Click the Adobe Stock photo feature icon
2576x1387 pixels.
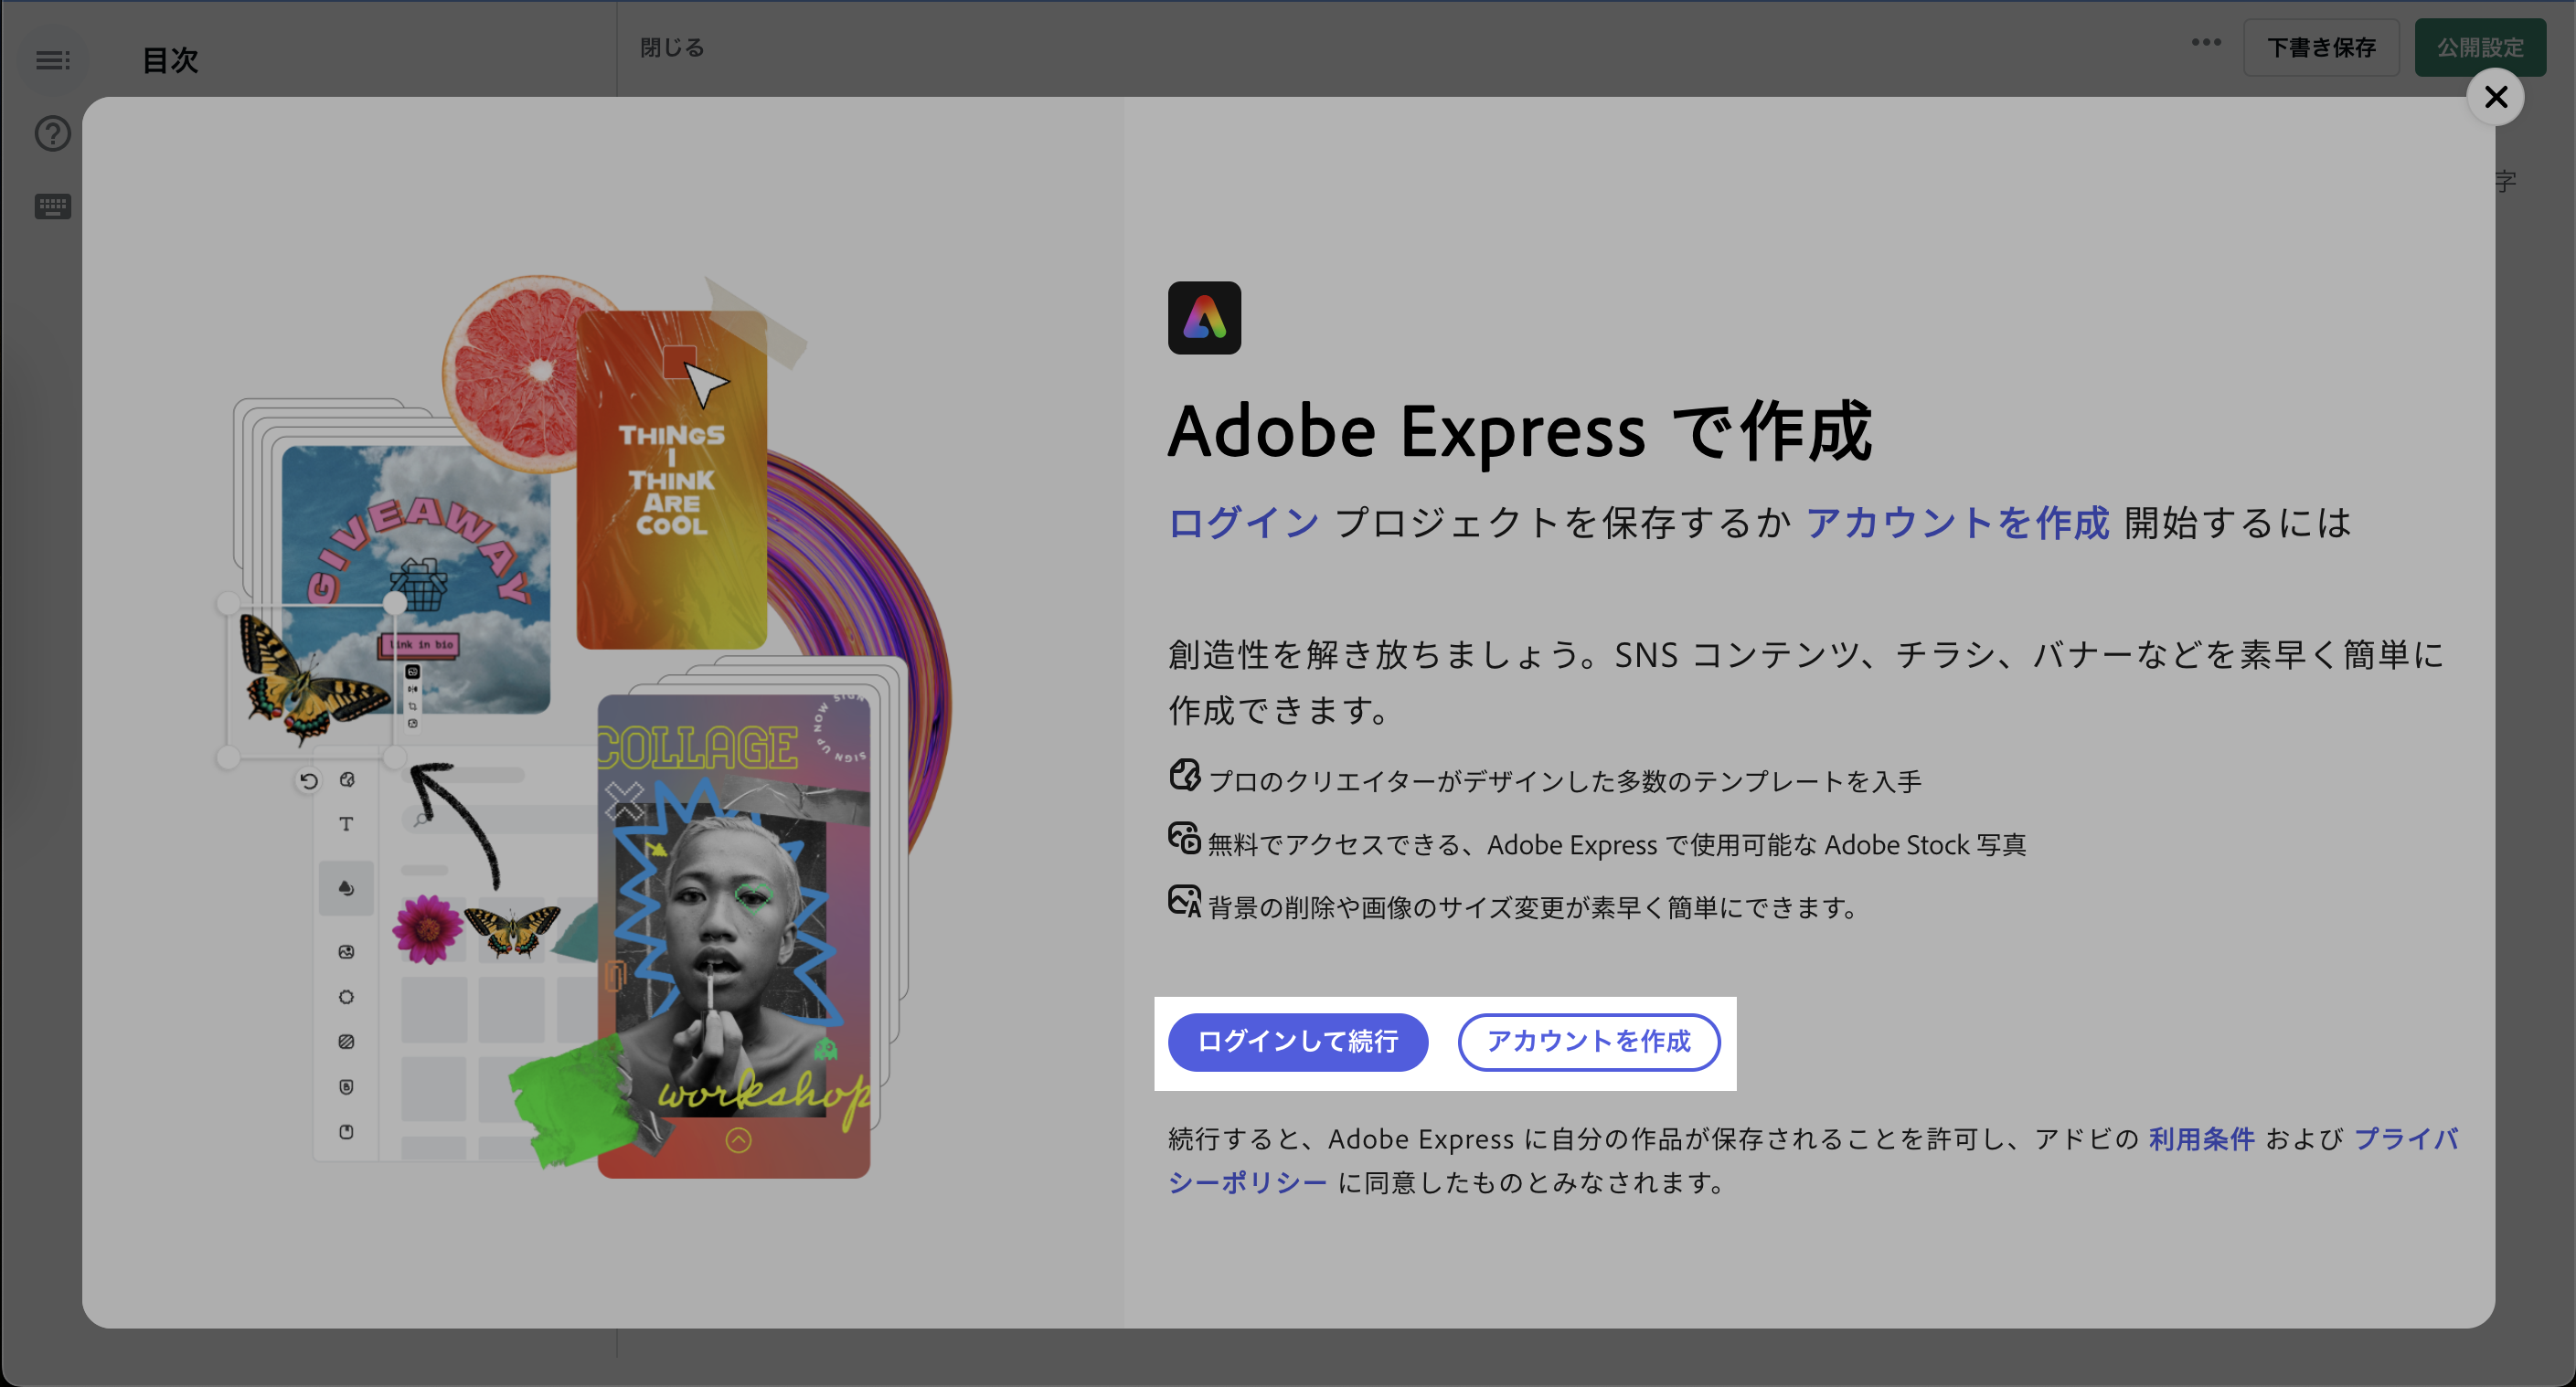coord(1184,837)
